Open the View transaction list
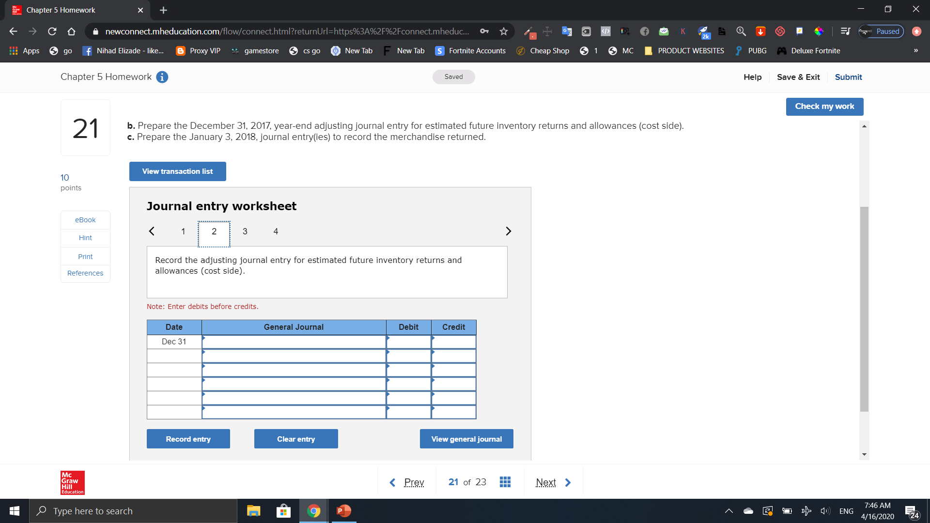 click(x=177, y=171)
